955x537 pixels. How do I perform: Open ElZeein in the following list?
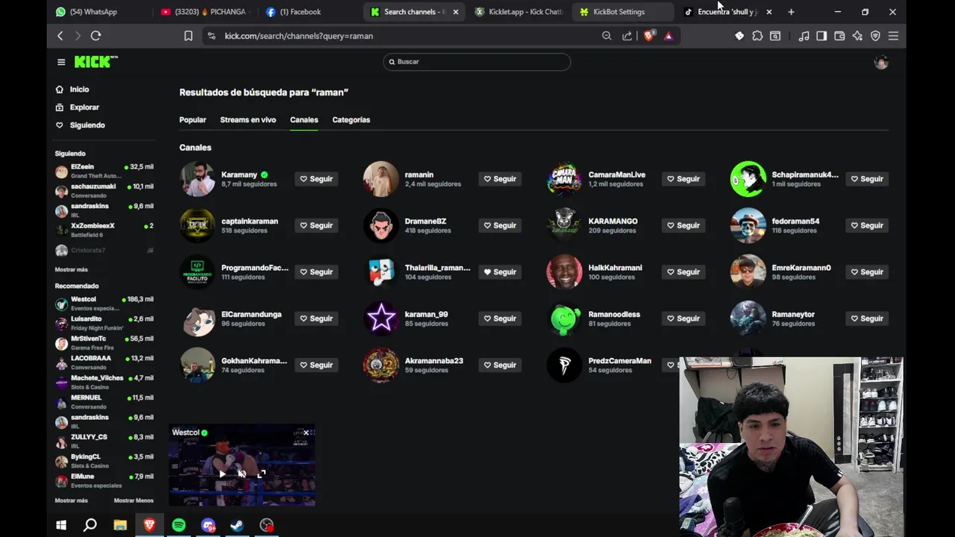click(x=104, y=171)
